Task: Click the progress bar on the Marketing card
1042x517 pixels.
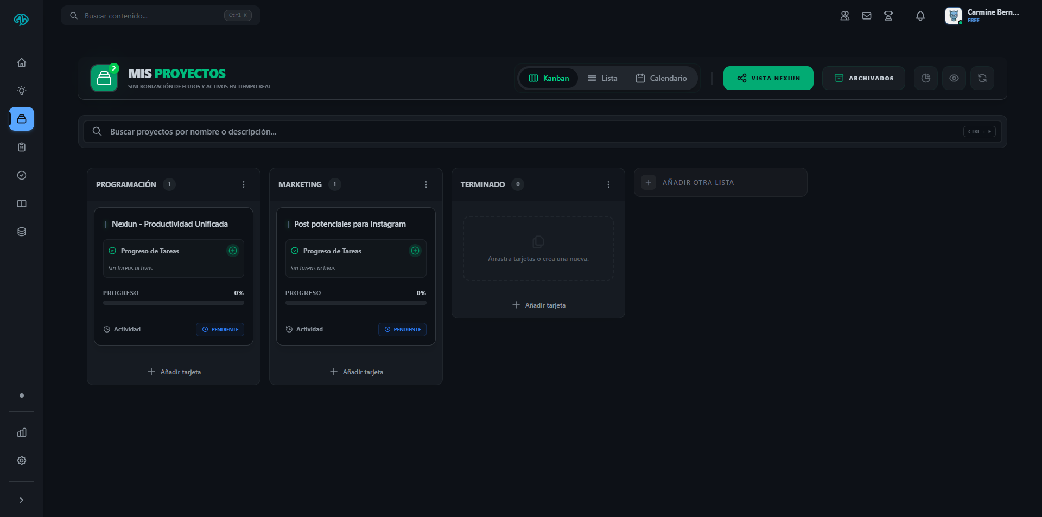Action: tap(355, 303)
